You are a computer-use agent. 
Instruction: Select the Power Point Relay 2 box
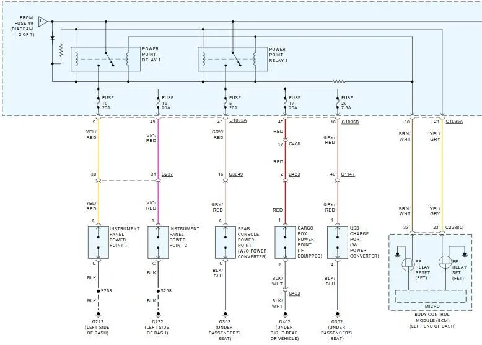pyautogui.click(x=233, y=59)
